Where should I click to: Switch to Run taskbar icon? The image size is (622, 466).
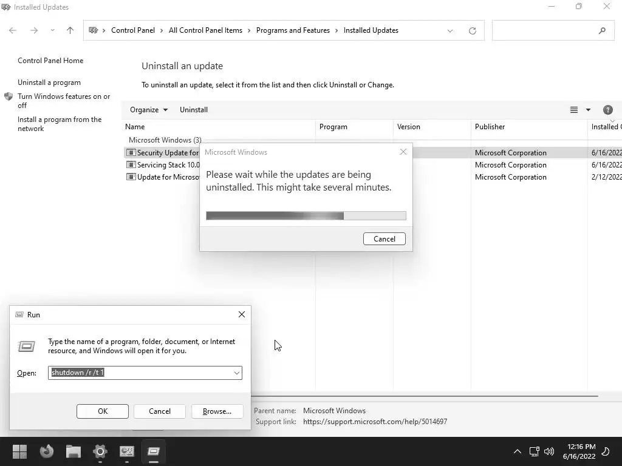[x=154, y=451]
